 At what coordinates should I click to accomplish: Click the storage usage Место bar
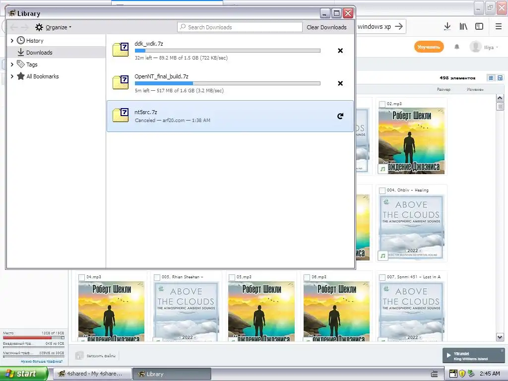coord(33,337)
